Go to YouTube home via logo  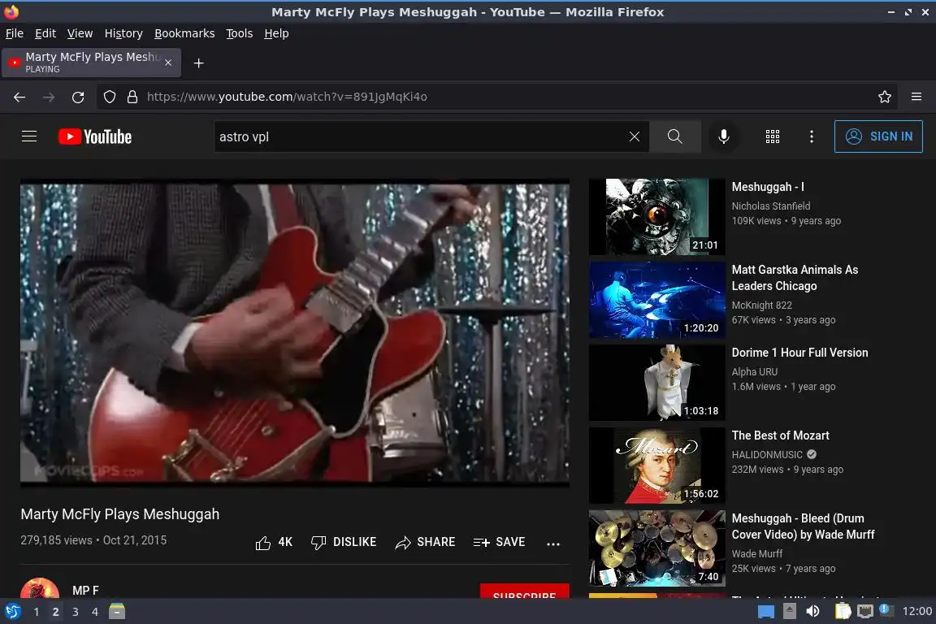coord(95,136)
